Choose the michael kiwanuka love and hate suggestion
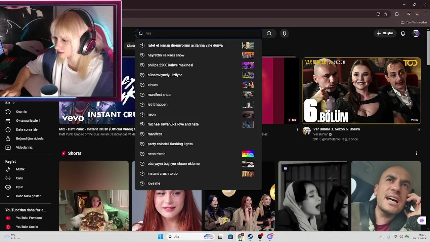This screenshot has height=242, width=430. [x=198, y=124]
